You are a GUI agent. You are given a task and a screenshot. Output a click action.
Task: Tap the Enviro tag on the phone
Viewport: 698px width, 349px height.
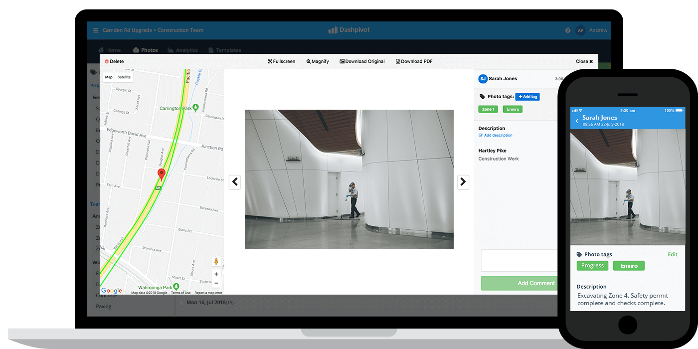click(x=629, y=266)
